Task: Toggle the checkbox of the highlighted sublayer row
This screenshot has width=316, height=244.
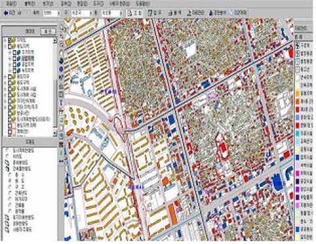Action: click(x=14, y=59)
